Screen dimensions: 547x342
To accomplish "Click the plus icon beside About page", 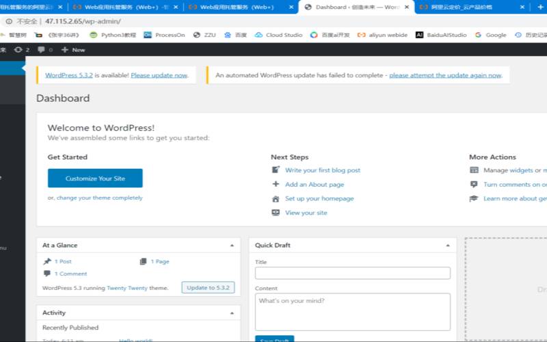I will 276,184.
